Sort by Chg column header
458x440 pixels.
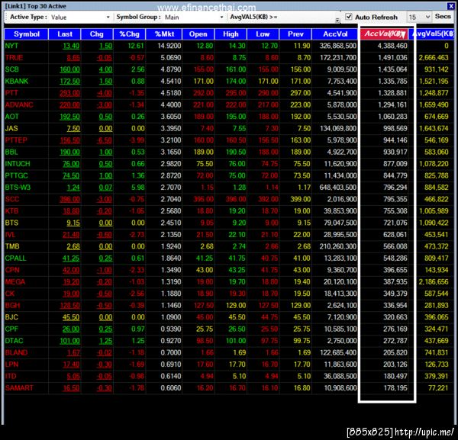97,34
